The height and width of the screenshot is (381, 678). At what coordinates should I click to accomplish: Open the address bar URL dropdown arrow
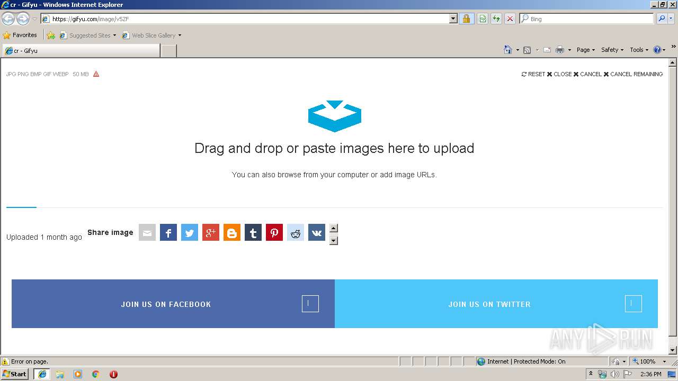coord(453,19)
